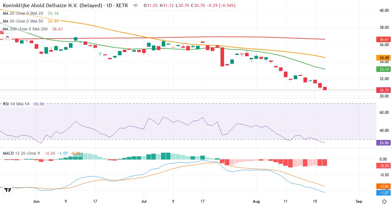Click the -1.07 MACD line axis label
Screen dimensions: 392x206
(x=384, y=193)
